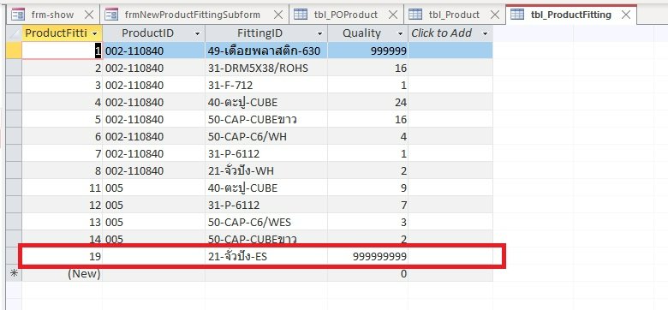Click the table icon on tbl_Product tab
668x310 pixels.
415,15
